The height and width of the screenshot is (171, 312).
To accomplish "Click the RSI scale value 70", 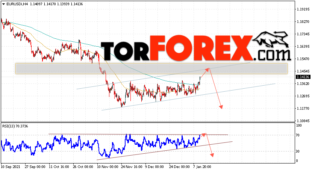I will [x=298, y=135].
